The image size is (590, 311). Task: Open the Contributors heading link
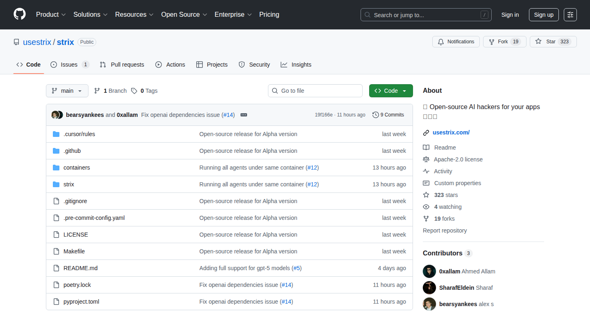point(447,253)
